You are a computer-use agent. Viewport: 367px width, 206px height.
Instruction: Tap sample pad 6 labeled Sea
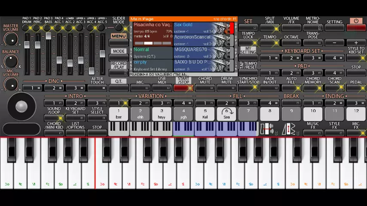click(226, 114)
